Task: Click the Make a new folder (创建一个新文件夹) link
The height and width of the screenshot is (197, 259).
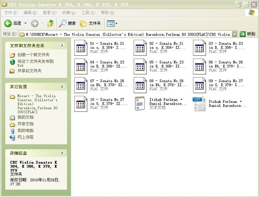Action: pyautogui.click(x=33, y=55)
